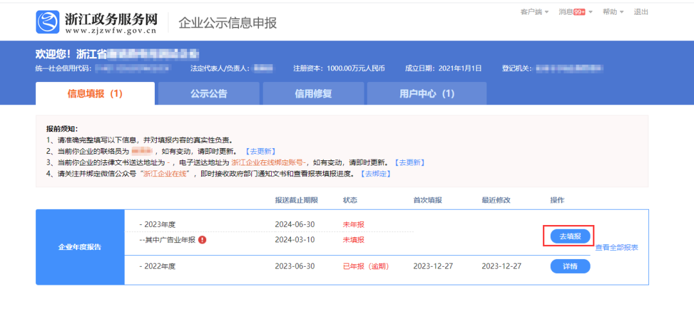694x309 pixels.
Task: Click the 去绑定 WeChat link
Action: 375,174
